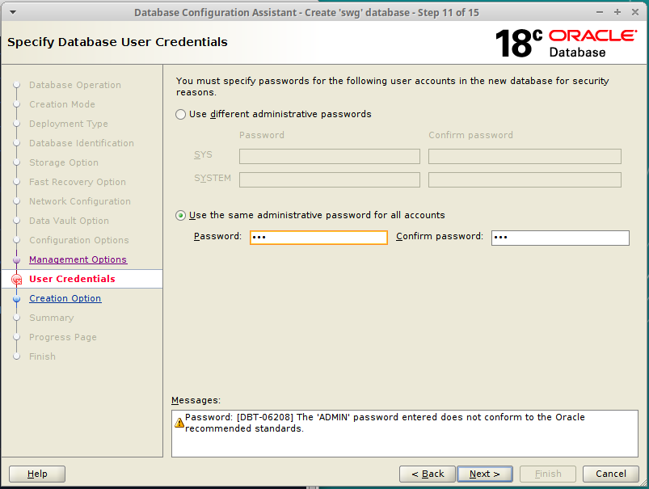Select User Credentials step in sidebar
Image resolution: width=649 pixels, height=489 pixels.
[x=72, y=279]
